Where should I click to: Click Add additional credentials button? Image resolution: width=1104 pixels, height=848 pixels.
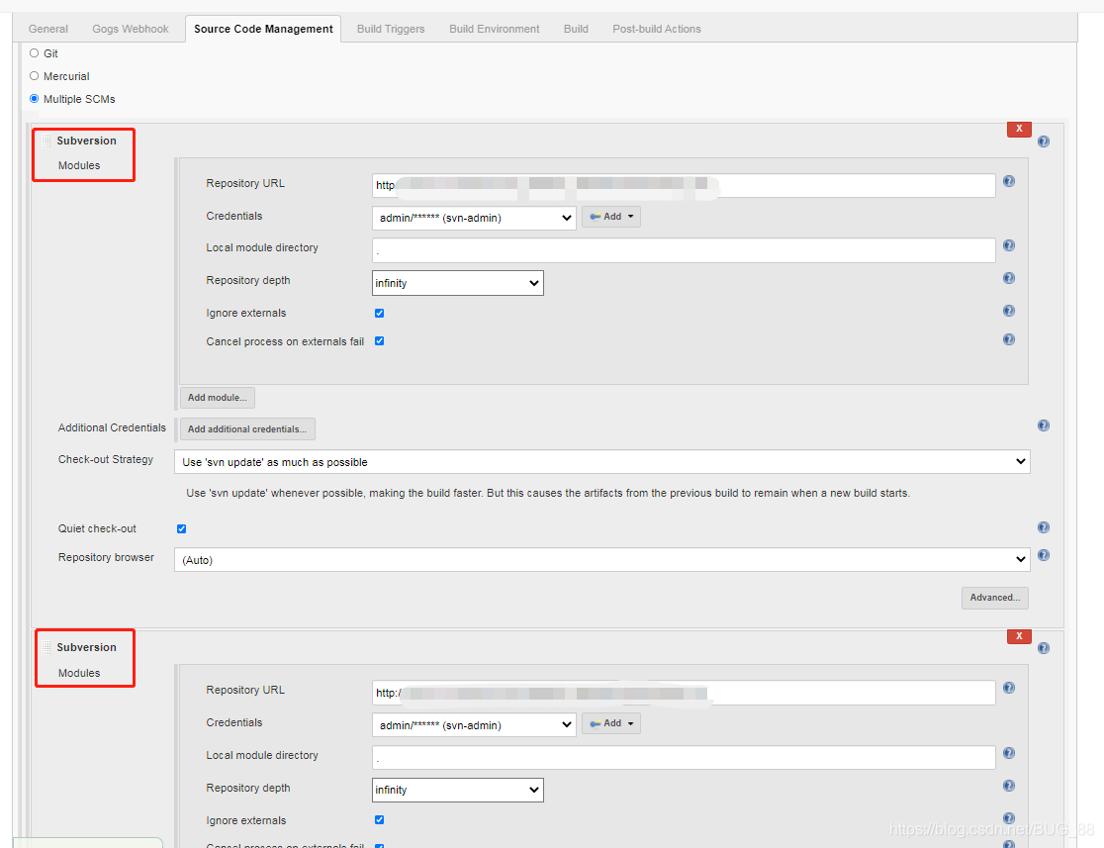click(247, 428)
